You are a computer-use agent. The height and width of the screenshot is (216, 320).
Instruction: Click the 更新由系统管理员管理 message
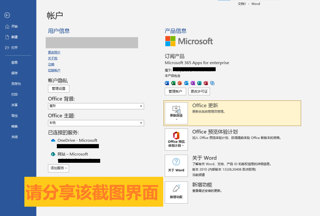(209, 112)
